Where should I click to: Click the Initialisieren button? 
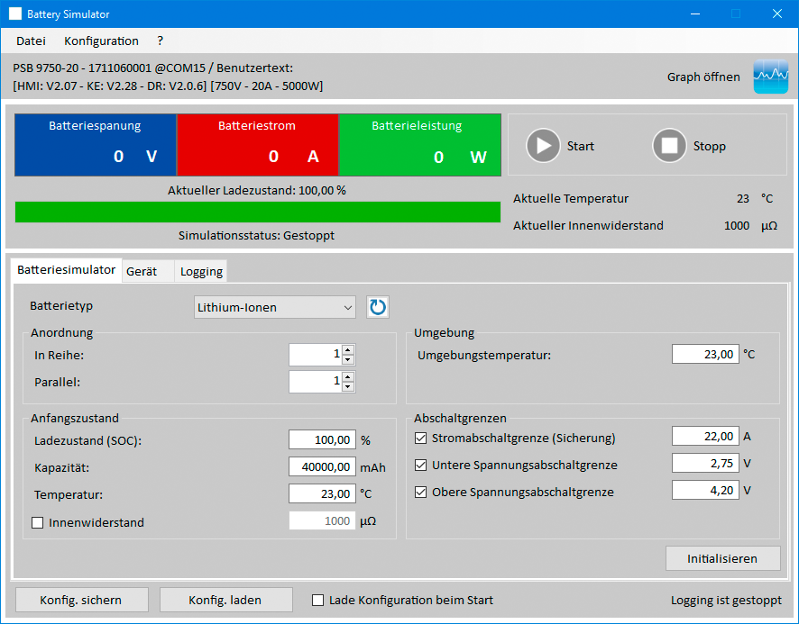tap(721, 558)
